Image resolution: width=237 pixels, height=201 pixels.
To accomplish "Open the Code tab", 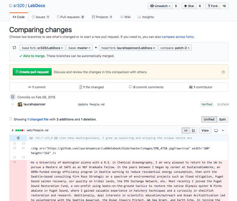I will (x=19, y=17).
